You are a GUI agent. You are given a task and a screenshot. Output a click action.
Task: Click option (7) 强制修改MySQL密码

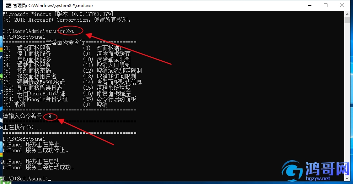pos(34,82)
